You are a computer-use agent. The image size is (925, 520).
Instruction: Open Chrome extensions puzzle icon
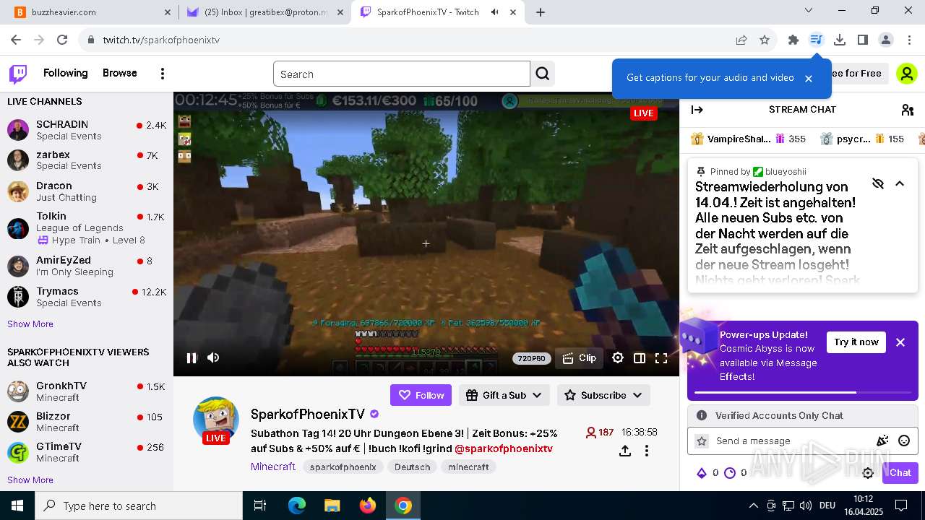[793, 40]
